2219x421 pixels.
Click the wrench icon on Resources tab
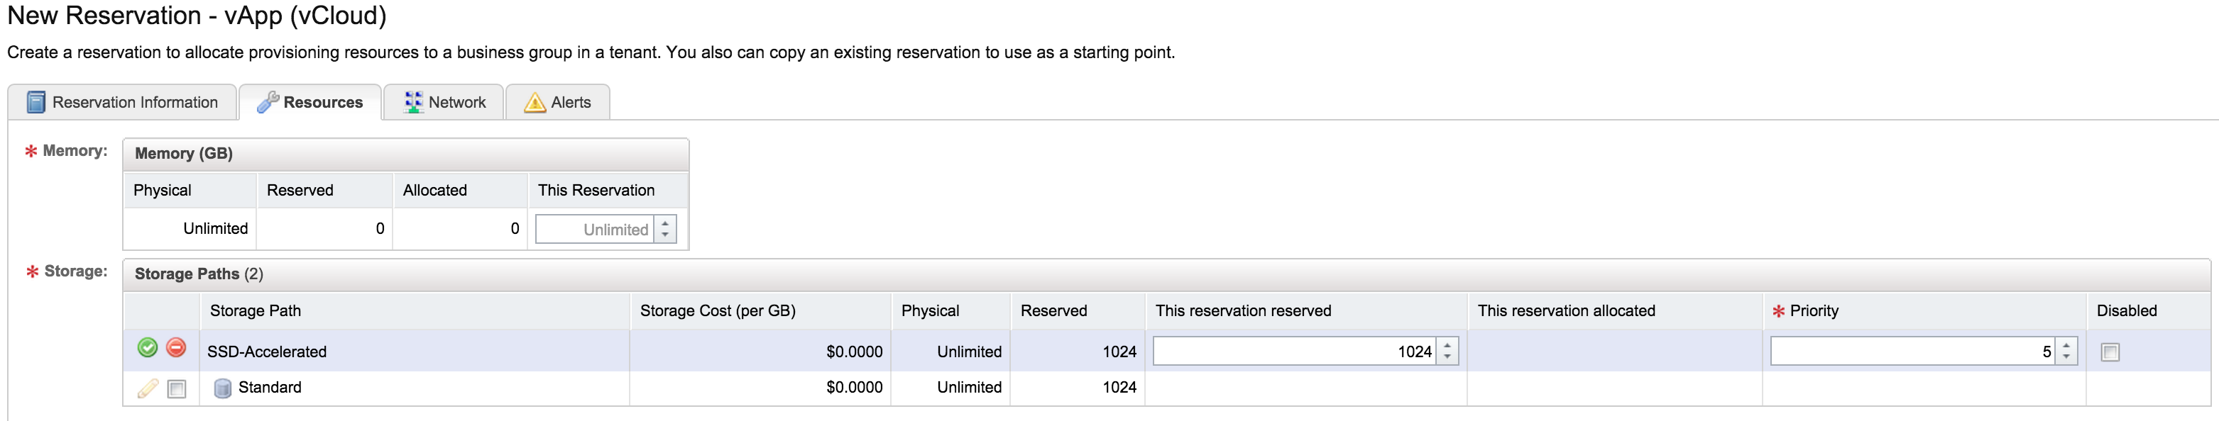(268, 103)
